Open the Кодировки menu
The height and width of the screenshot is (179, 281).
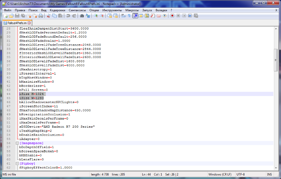(x=57, y=10)
